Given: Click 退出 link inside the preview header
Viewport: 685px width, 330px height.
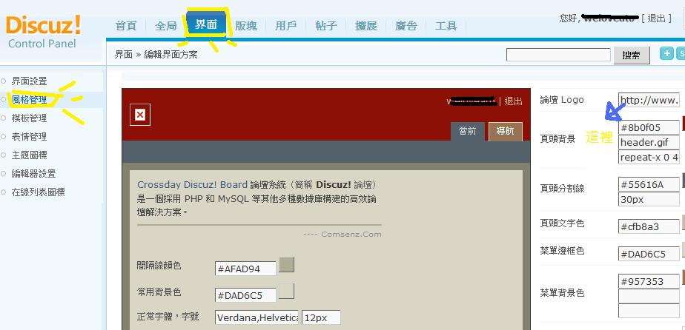Looking at the screenshot, I should click(513, 101).
